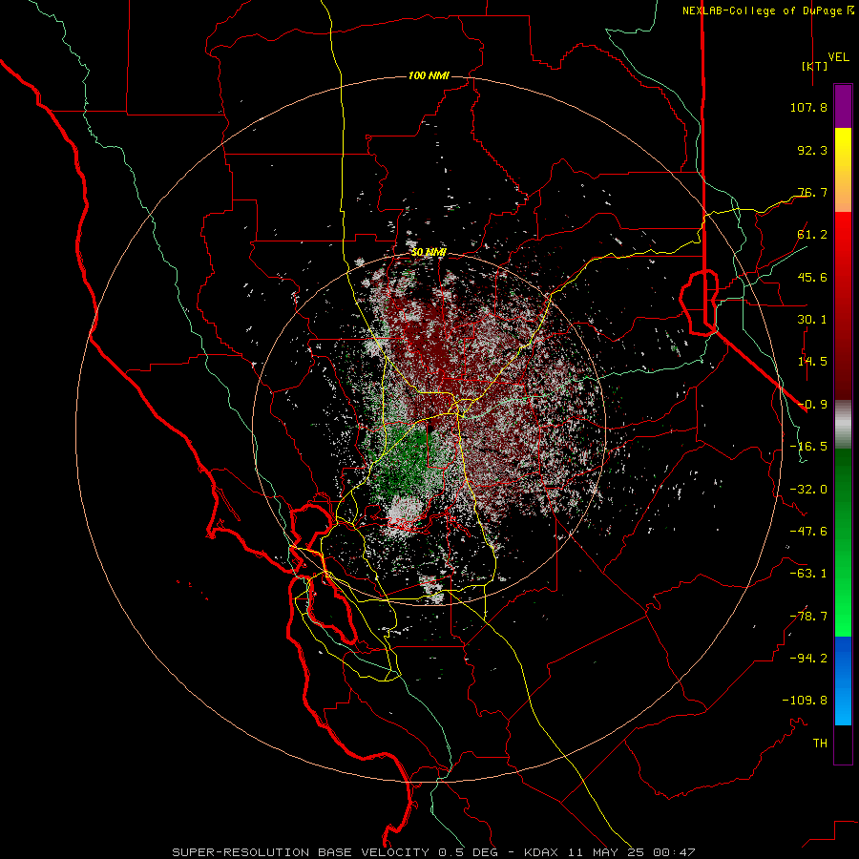This screenshot has width=859, height=859.
Task: Click the 50 NMI range ring label
Action: pyautogui.click(x=429, y=252)
